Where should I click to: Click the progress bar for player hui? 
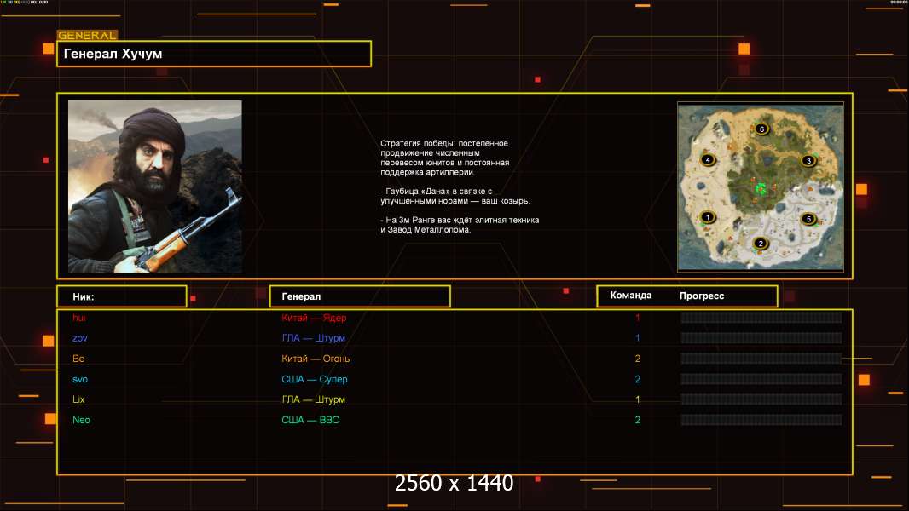(x=761, y=318)
